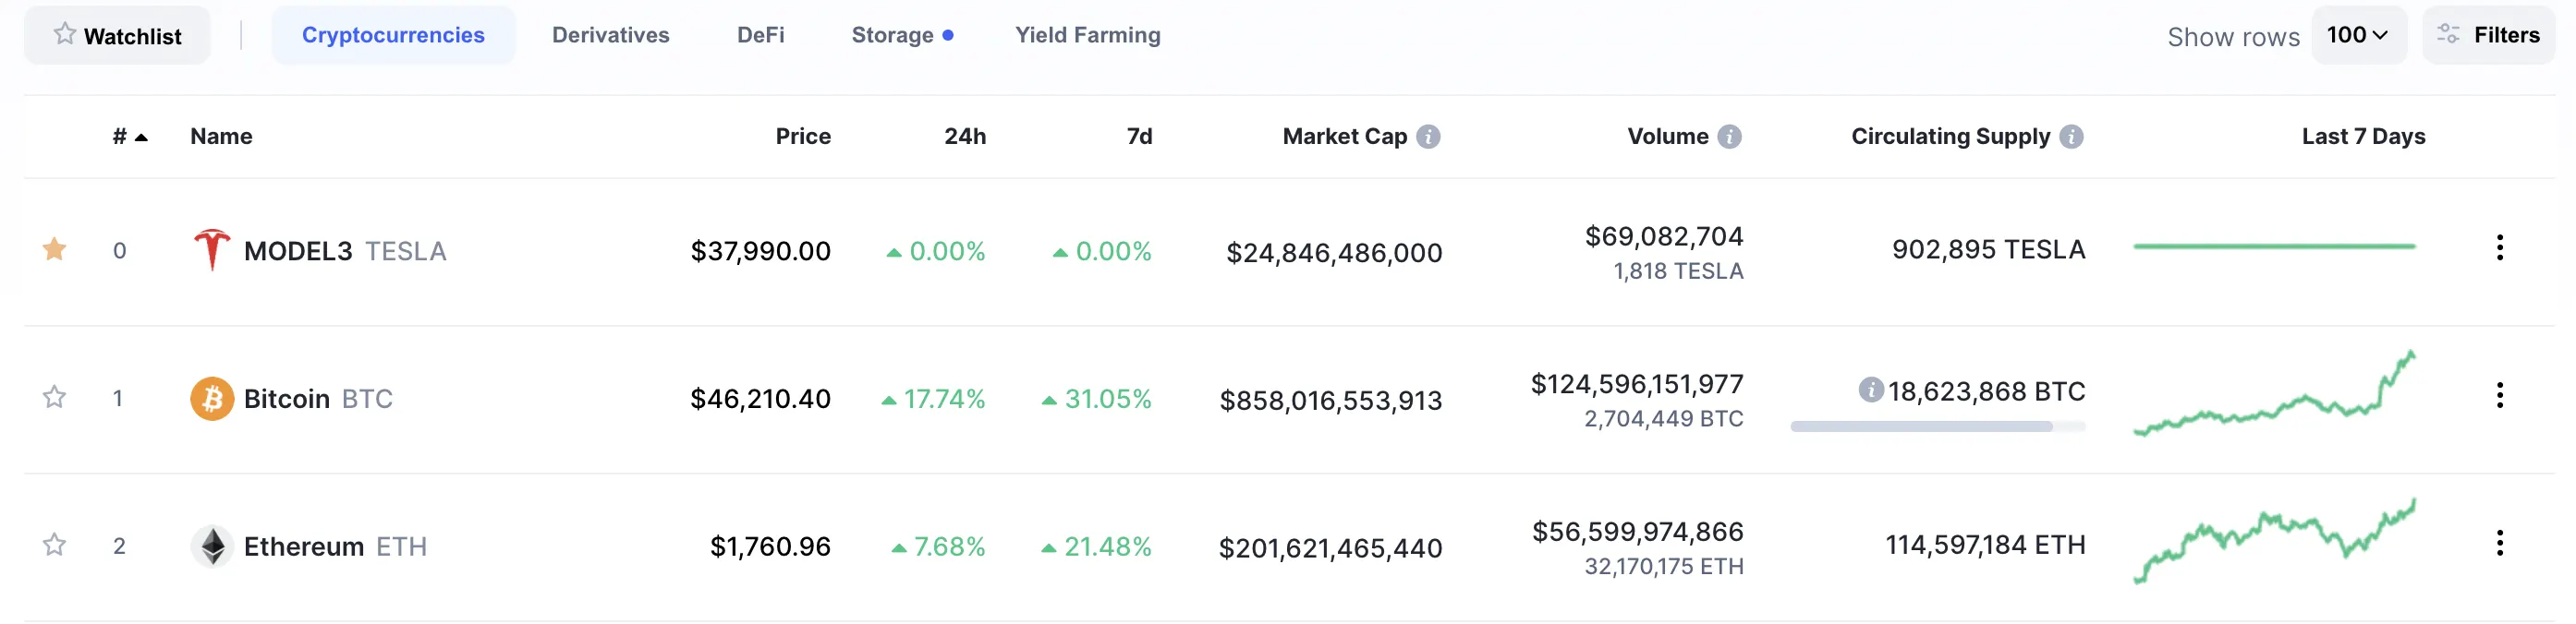Click info icon beside Bitcoin circulating supply

1870,390
